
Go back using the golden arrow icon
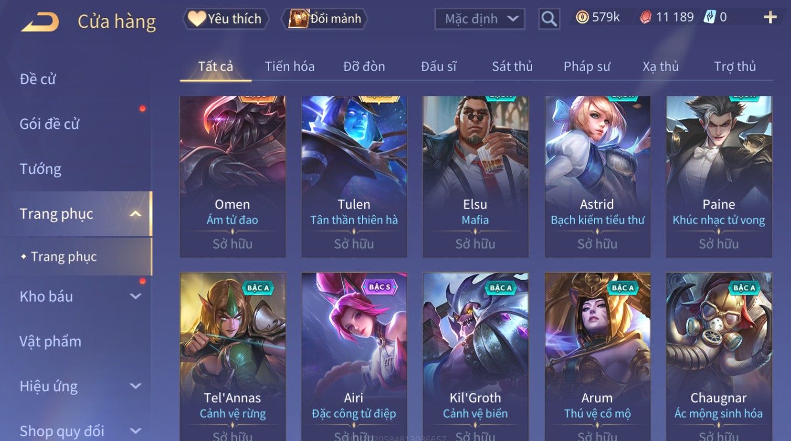click(39, 22)
